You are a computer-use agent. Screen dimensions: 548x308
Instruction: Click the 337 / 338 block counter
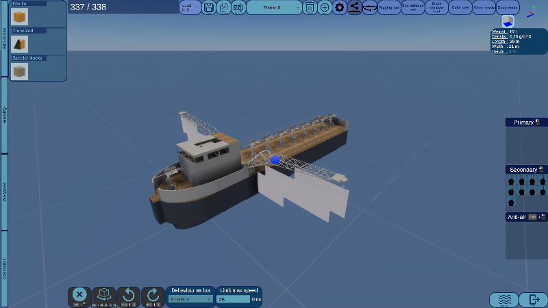[88, 7]
